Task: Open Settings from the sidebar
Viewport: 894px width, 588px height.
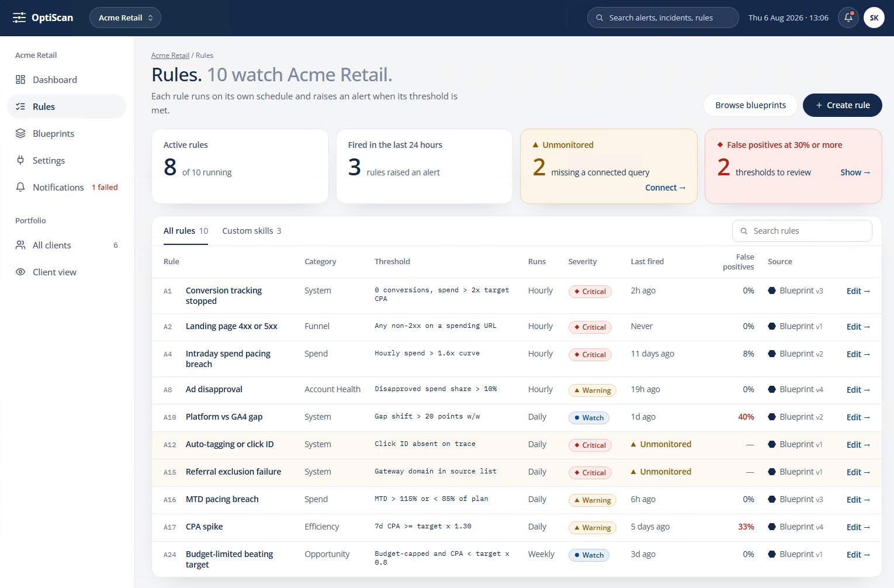Action: click(67, 160)
